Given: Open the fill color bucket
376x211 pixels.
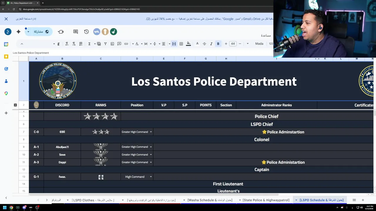Looking at the screenshot, I should (189, 44).
